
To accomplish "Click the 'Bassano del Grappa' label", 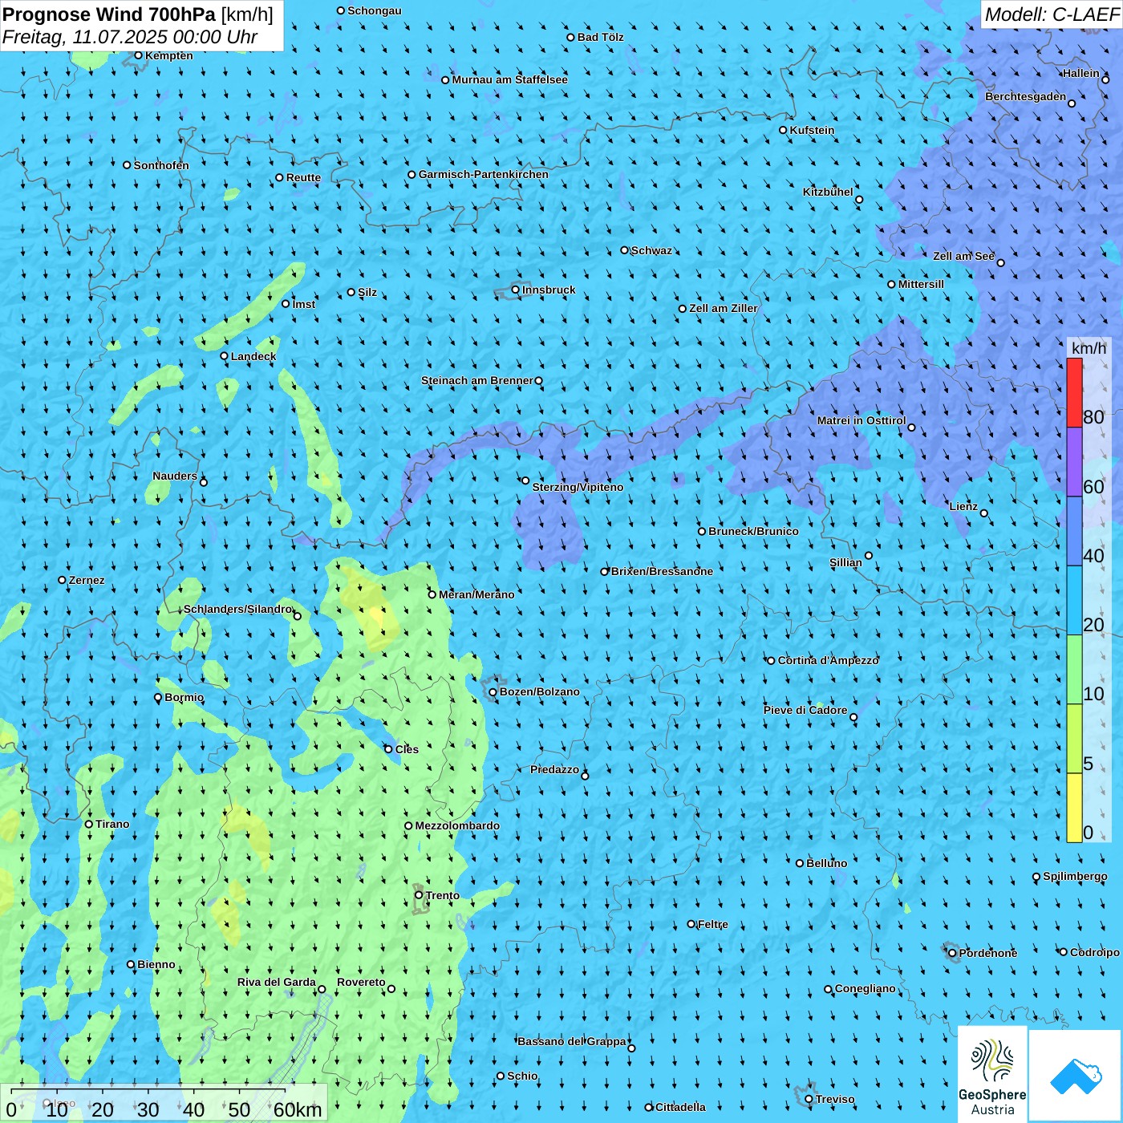I will [572, 1041].
